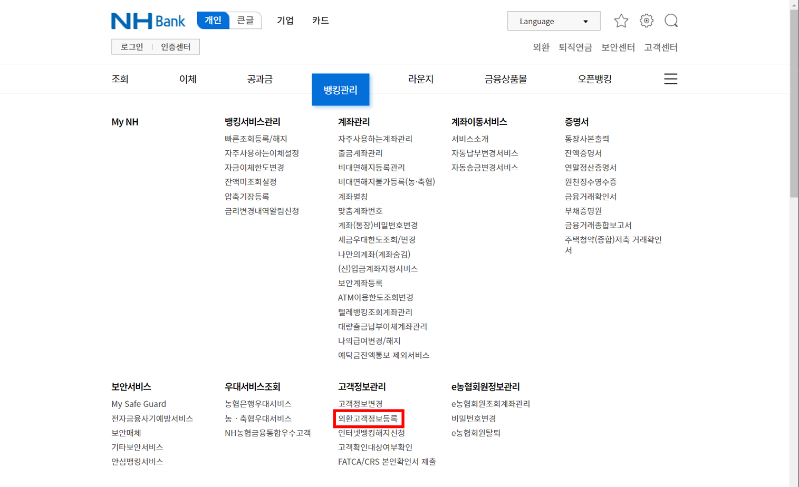Open the Language dropdown
The image size is (799, 487).
(x=554, y=21)
